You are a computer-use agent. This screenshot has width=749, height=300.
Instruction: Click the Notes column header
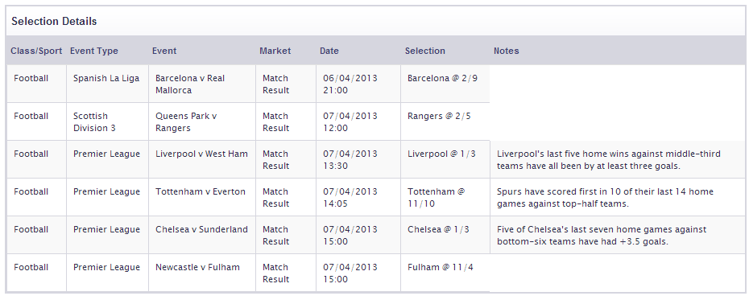tap(507, 51)
